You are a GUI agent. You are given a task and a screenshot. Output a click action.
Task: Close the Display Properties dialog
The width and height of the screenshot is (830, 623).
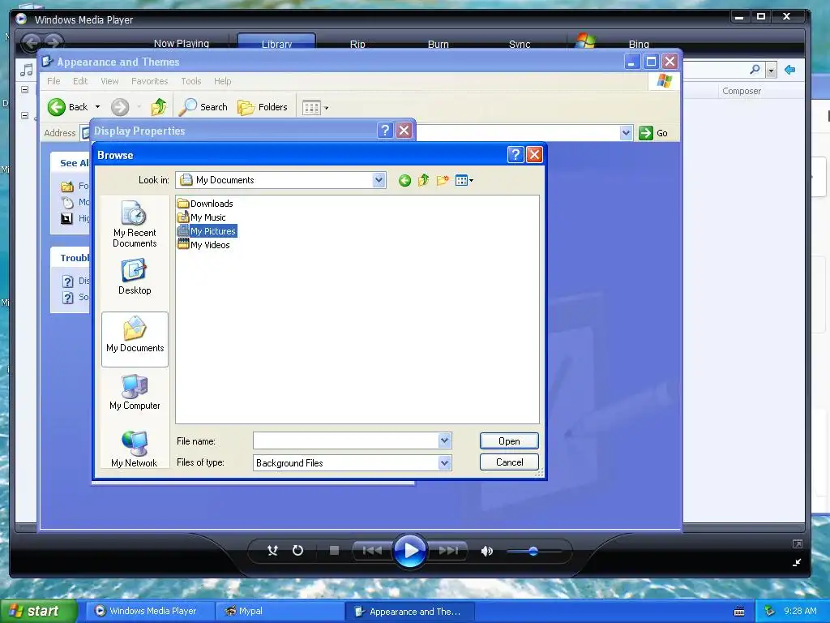click(404, 131)
